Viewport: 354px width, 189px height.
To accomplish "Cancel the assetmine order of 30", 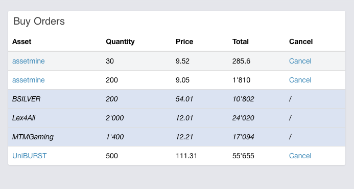I will [300, 61].
